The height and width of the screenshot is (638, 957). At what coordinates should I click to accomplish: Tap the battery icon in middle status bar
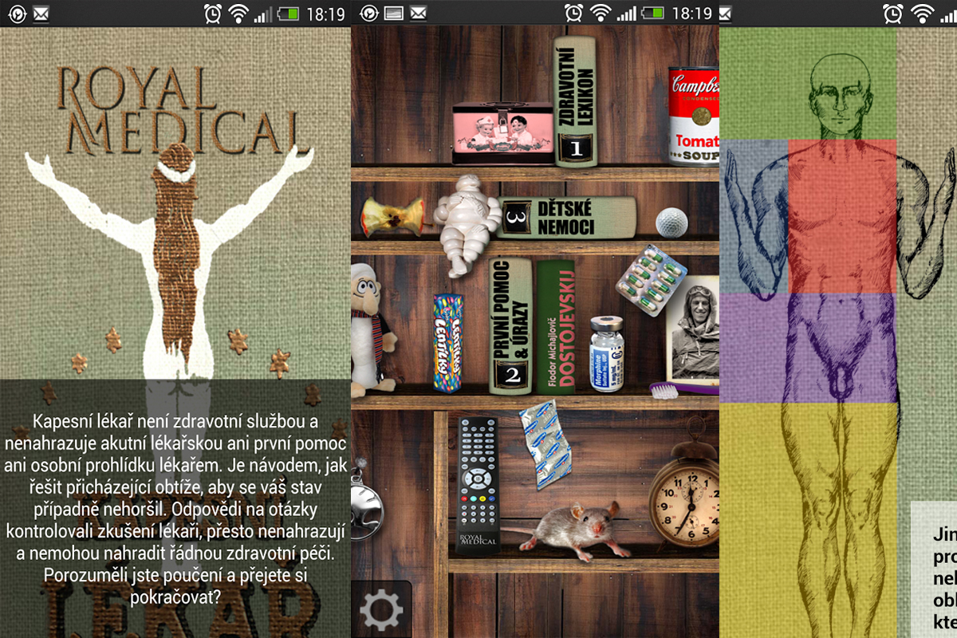click(x=653, y=14)
